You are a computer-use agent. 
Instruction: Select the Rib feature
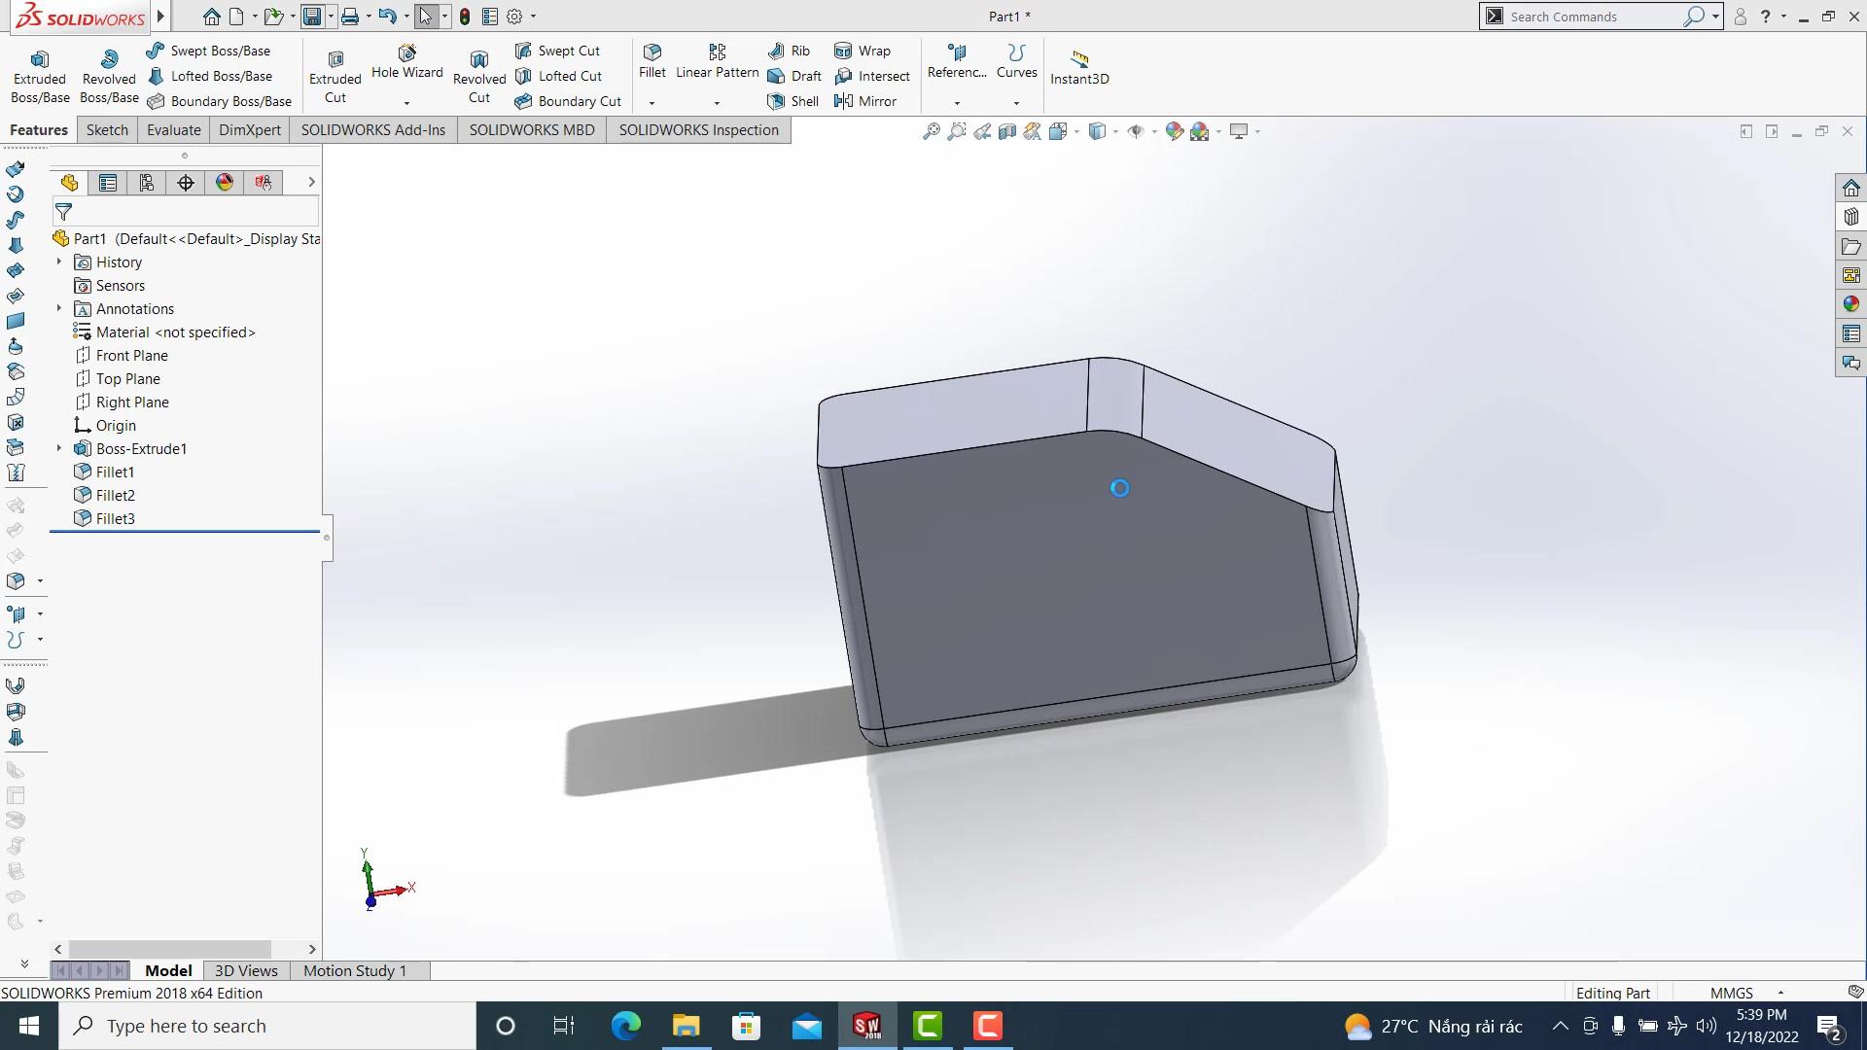click(789, 51)
